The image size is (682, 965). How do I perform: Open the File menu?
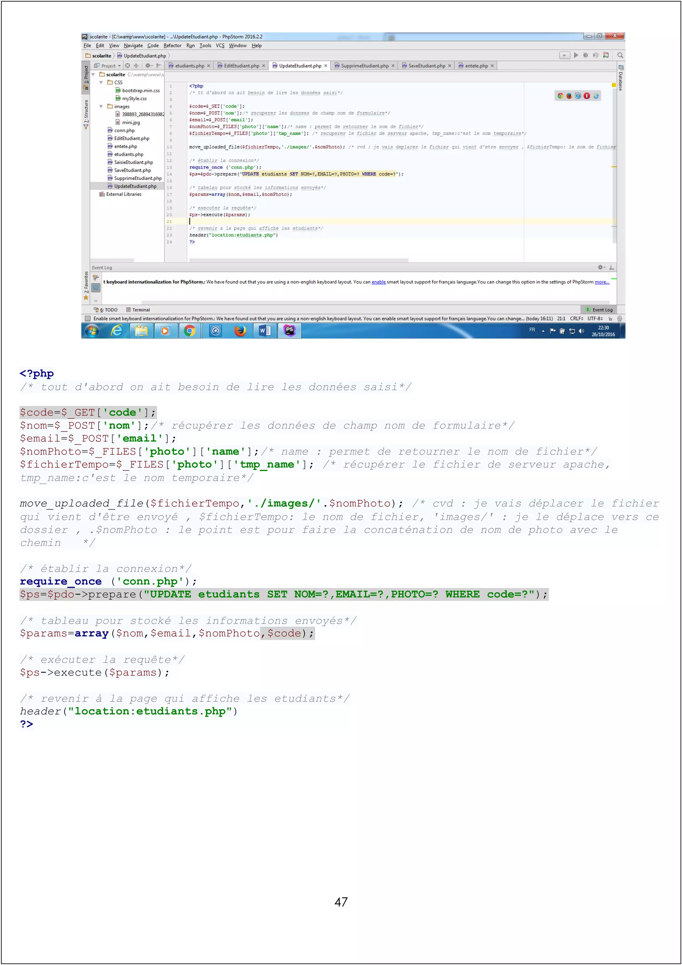[x=87, y=45]
